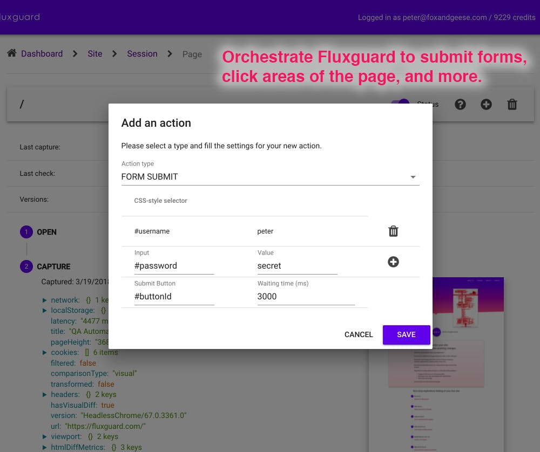Open the Action type dropdown
The image size is (540, 452).
(x=271, y=177)
